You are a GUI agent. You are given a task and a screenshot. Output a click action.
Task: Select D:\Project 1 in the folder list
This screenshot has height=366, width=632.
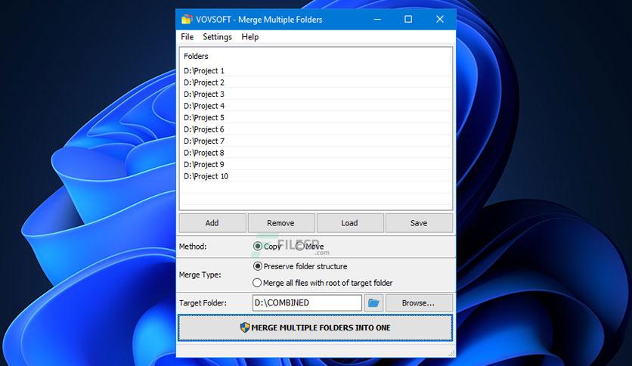[x=204, y=71]
